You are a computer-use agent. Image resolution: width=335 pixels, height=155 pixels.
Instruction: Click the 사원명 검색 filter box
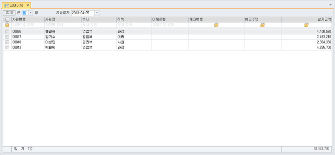coord(63,25)
